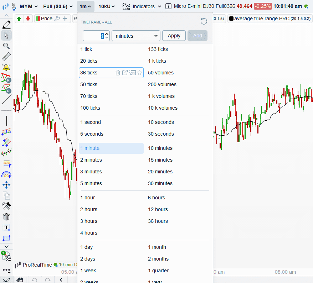313x283 pixels.
Task: Reset timeframe list with circular arrow
Action: tap(204, 21)
